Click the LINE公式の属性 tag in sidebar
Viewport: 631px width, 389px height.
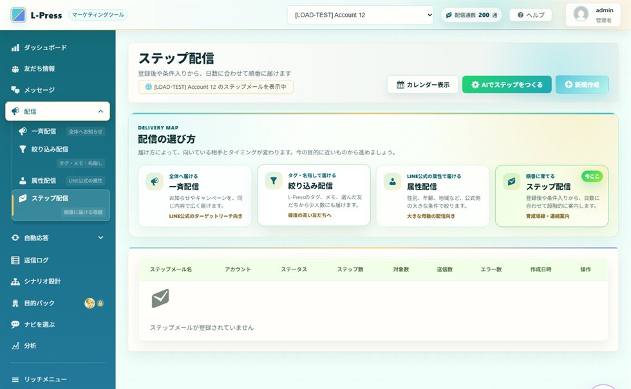pos(85,181)
